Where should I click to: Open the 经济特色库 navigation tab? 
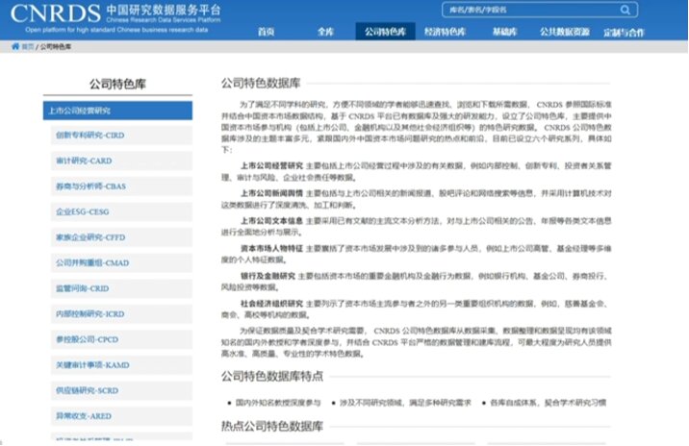pyautogui.click(x=445, y=32)
